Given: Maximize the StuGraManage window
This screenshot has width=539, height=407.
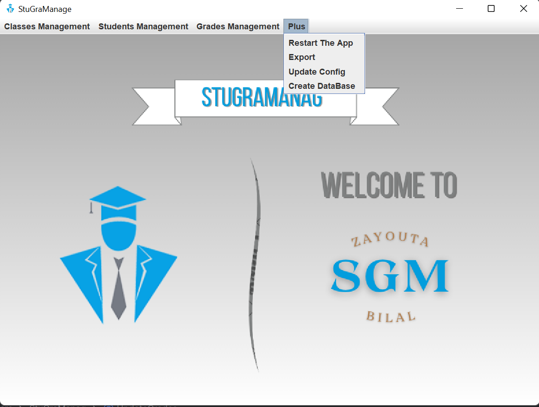Looking at the screenshot, I should [491, 9].
